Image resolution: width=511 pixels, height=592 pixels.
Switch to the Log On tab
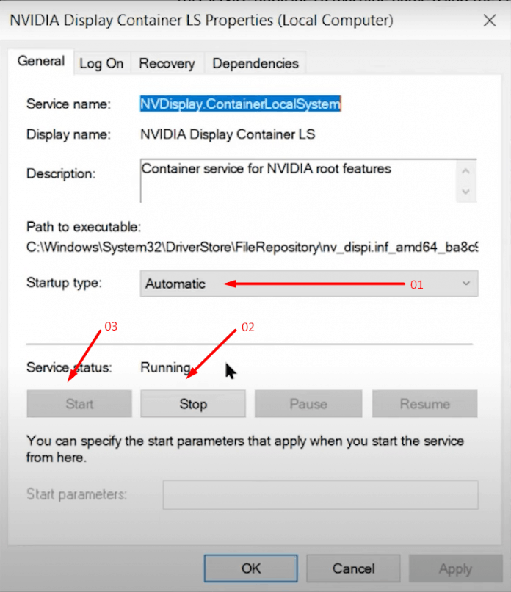pos(101,63)
